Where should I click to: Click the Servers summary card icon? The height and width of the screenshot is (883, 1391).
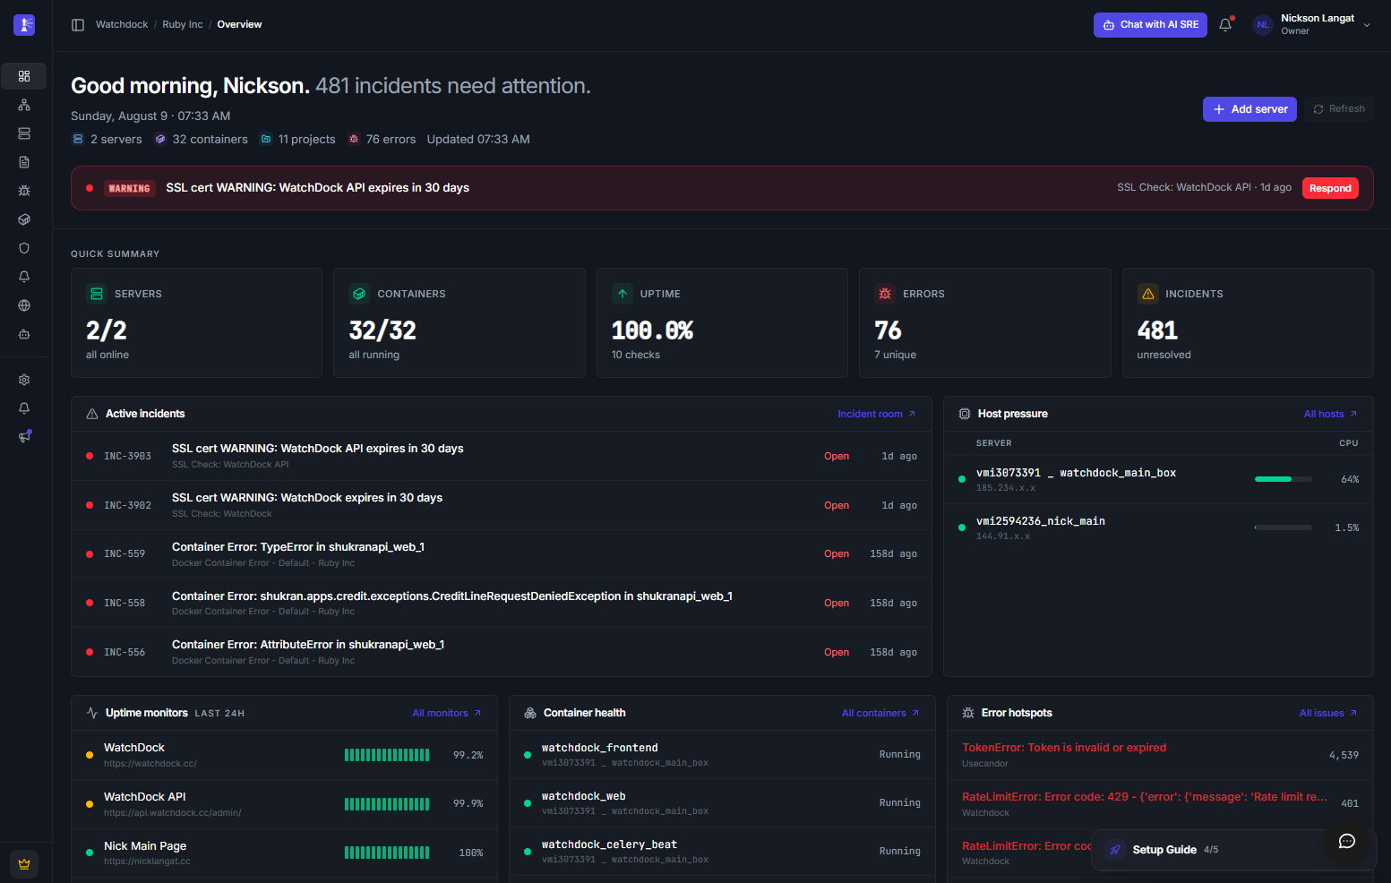(97, 294)
